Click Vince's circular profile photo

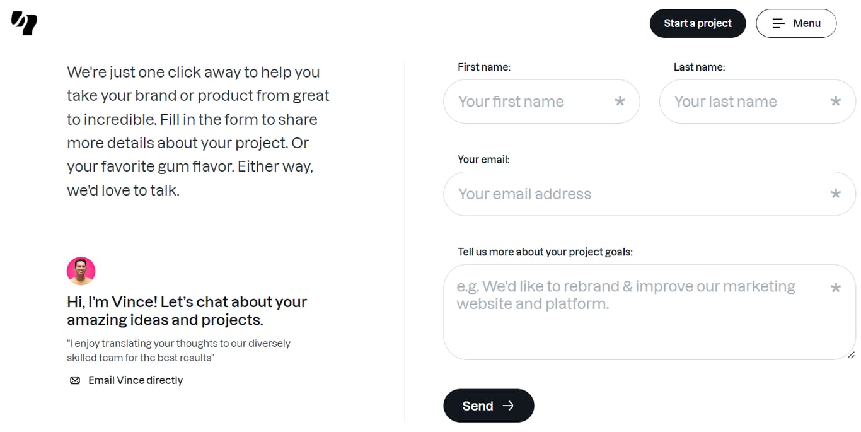click(81, 271)
